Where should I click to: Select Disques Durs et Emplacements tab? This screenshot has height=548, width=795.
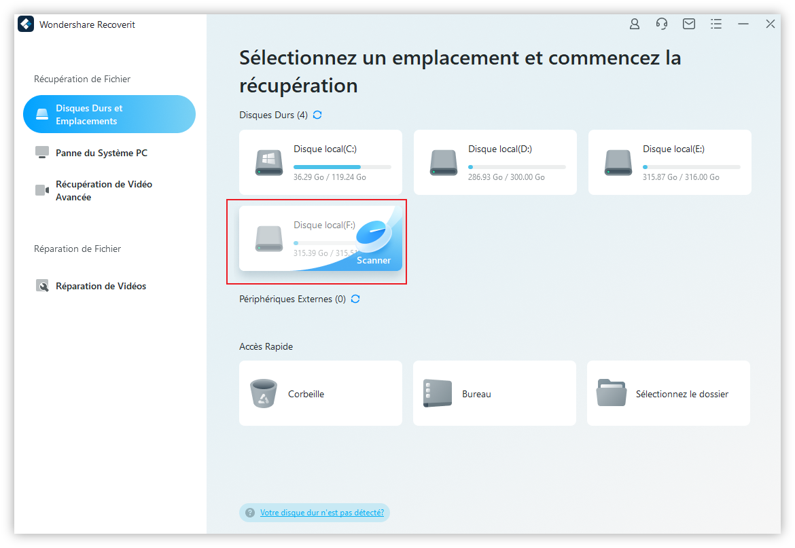coord(109,114)
